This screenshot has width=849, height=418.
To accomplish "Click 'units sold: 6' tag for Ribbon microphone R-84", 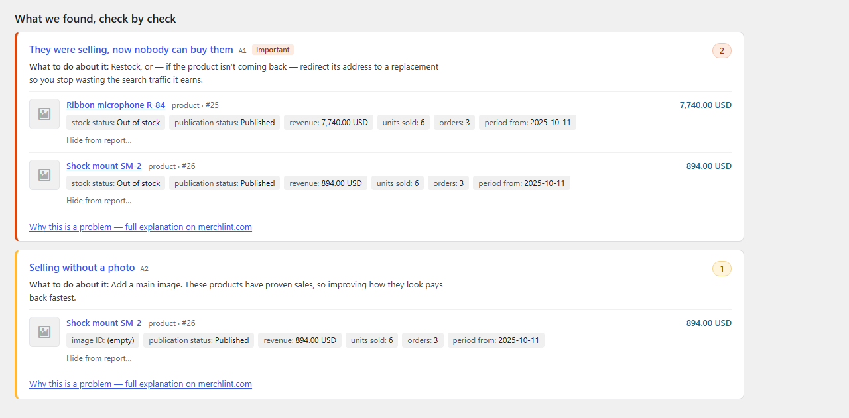I will coord(404,123).
